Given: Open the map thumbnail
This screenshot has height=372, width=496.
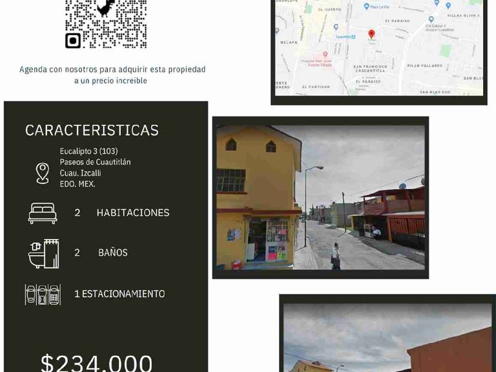Looking at the screenshot, I should coord(379,47).
